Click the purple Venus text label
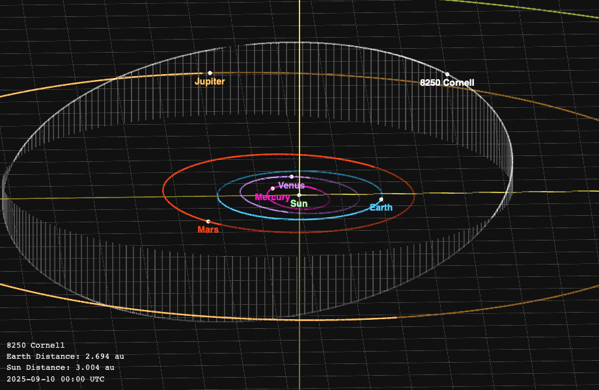Screen dimensions: 599x390 click(292, 186)
